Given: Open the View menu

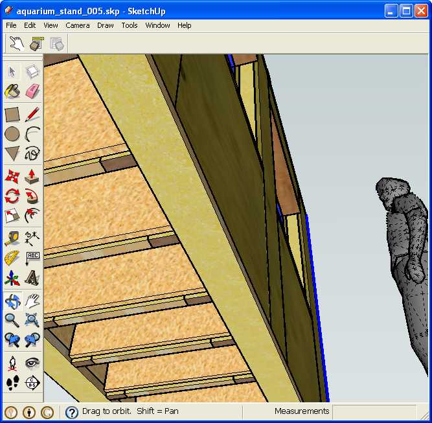Looking at the screenshot, I should click(51, 25).
